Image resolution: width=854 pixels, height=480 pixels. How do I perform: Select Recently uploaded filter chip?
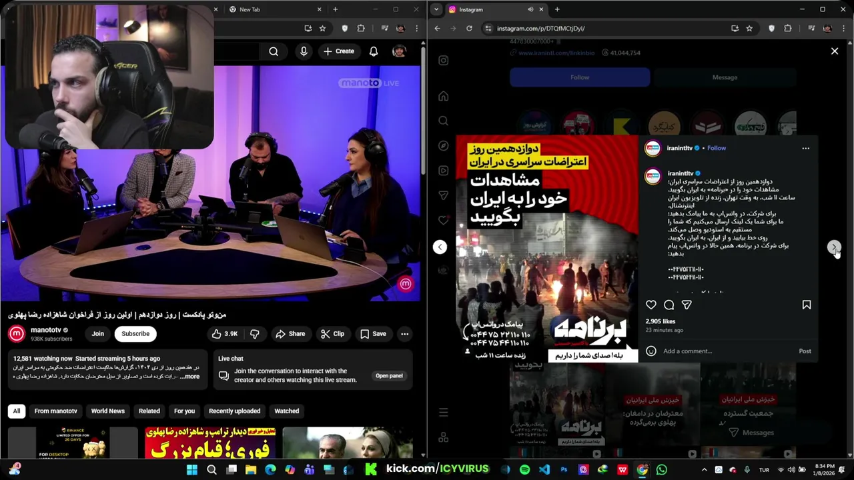point(235,411)
